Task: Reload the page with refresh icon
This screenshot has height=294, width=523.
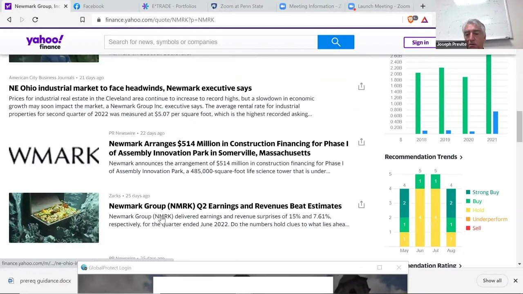Action: pyautogui.click(x=35, y=20)
